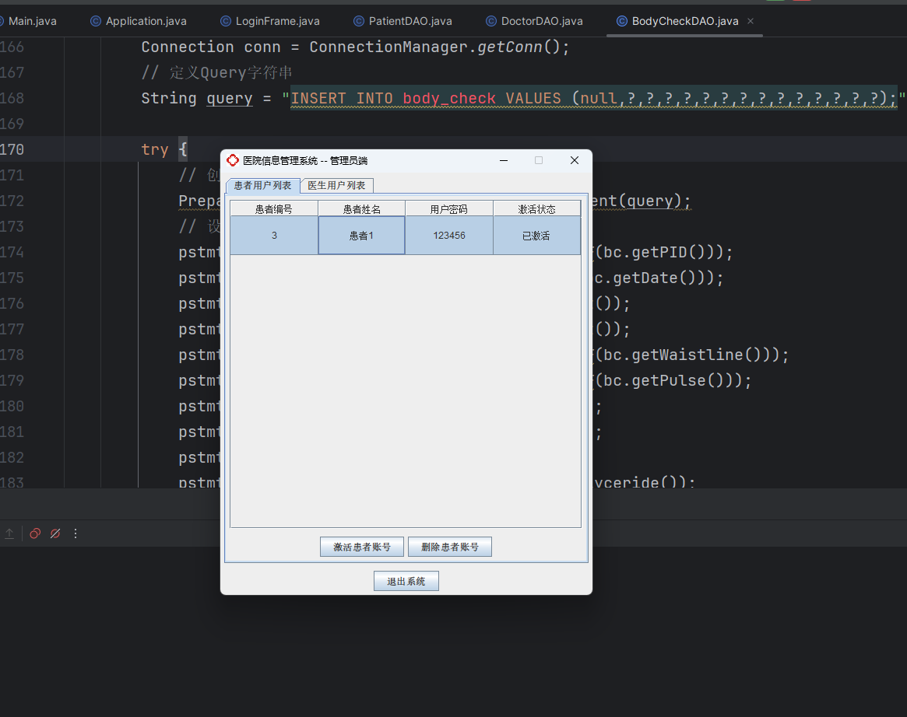
Task: Click the 删除患者账号 button
Action: (x=450, y=547)
